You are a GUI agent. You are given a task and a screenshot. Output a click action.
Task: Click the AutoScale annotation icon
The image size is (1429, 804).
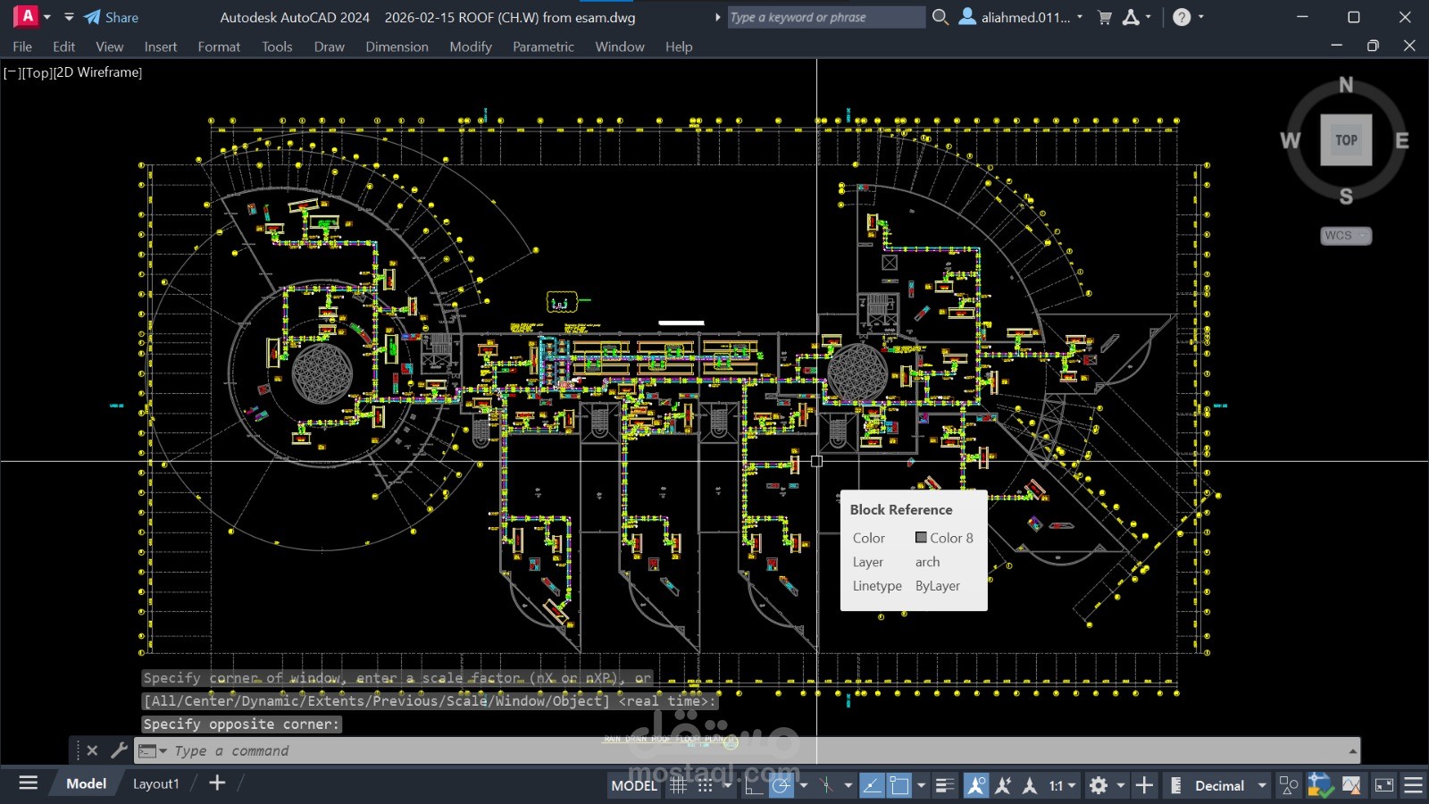click(1003, 785)
